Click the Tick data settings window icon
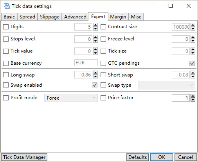This screenshot has height=162, width=198. pos(7,6)
